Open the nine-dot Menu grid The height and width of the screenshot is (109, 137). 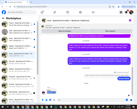121,12
